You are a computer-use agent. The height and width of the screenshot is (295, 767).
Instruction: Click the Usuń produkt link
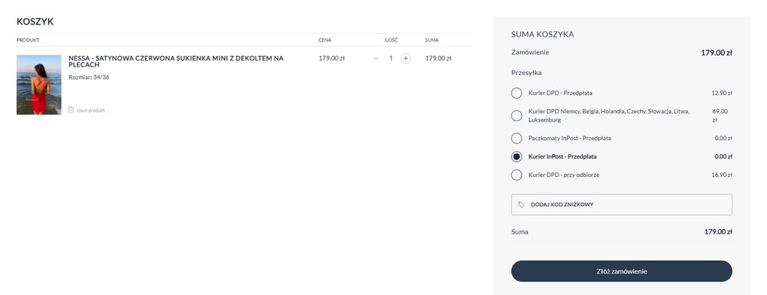pyautogui.click(x=91, y=110)
